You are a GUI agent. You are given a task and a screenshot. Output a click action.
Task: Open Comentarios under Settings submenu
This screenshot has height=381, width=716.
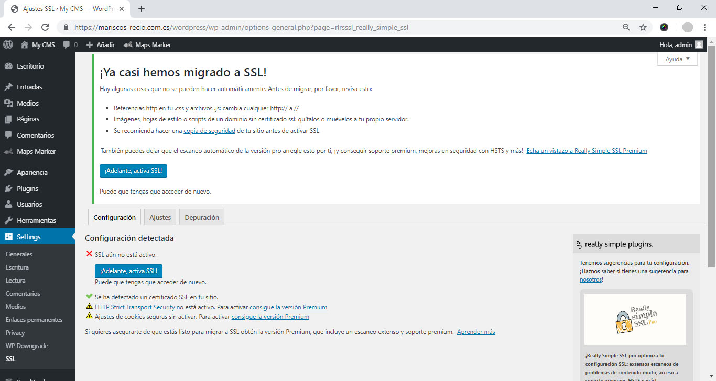(23, 294)
